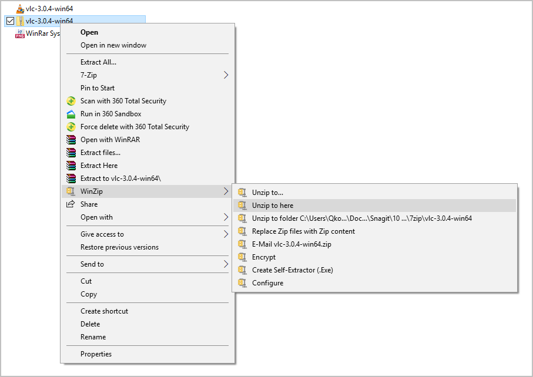This screenshot has width=533, height=377.
Task: Click the Force delete 360 icon
Action: click(71, 127)
